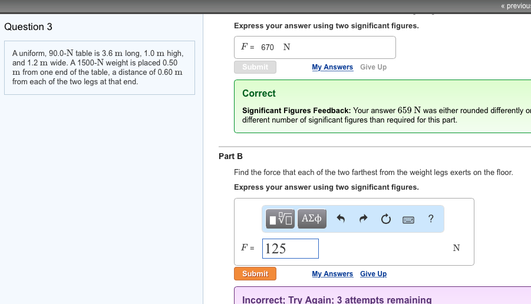The image size is (531, 304).
Task: Click Give Up link for Part B
Action: tap(373, 274)
